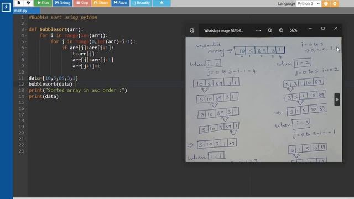Click the 't=arr[j]' line 7
The width and height of the screenshot is (354, 199).
click(84, 54)
